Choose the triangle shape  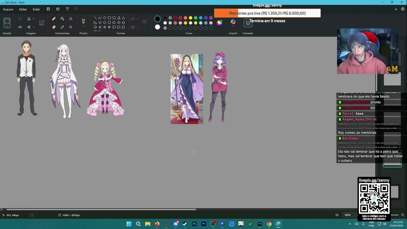(123, 18)
